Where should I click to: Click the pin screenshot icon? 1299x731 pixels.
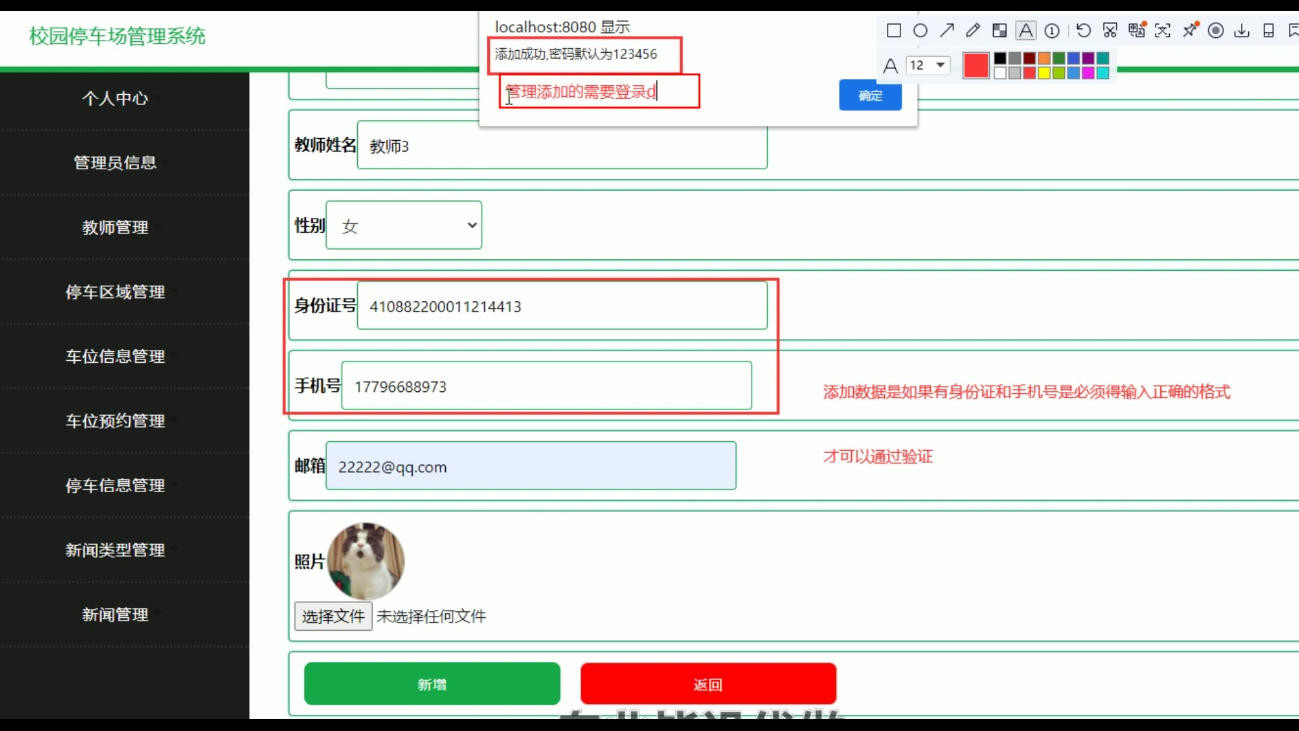coord(1189,30)
